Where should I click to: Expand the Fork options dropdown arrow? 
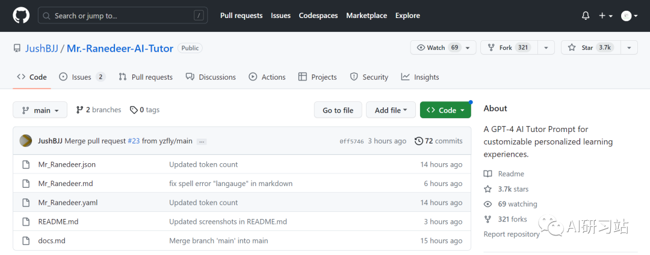546,47
